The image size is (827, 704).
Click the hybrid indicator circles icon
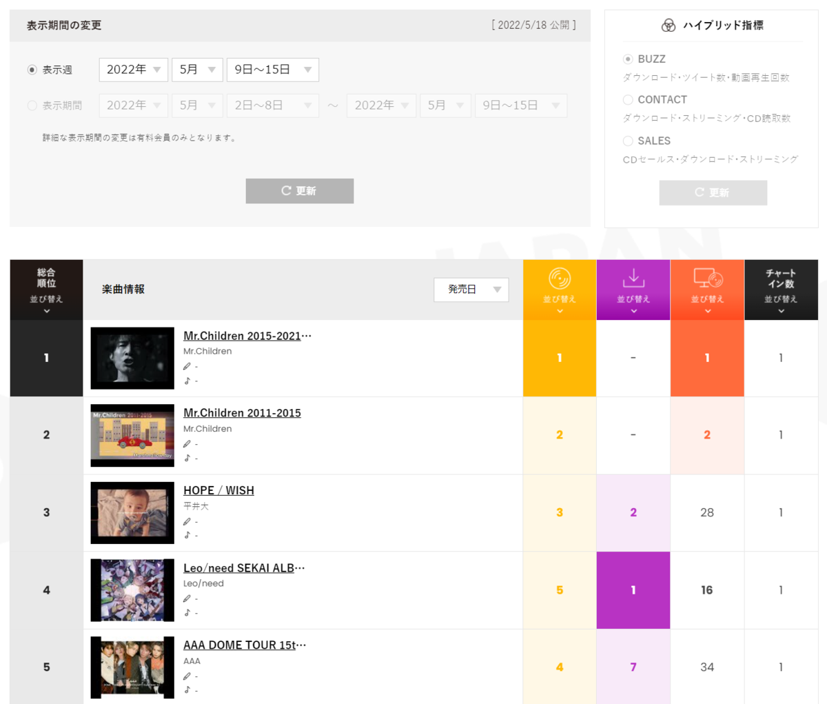[x=668, y=26]
